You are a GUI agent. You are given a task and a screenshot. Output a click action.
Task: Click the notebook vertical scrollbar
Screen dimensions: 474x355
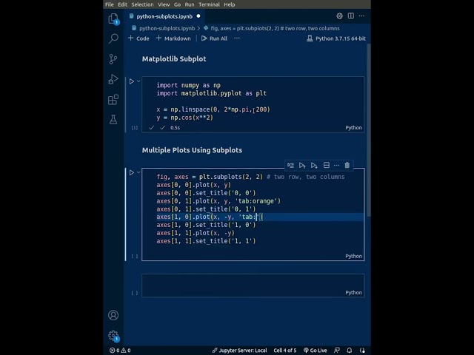click(369, 130)
